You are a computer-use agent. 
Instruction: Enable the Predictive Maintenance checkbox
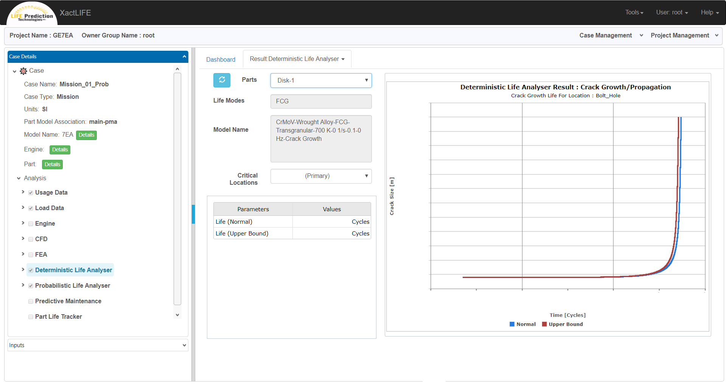tap(31, 301)
